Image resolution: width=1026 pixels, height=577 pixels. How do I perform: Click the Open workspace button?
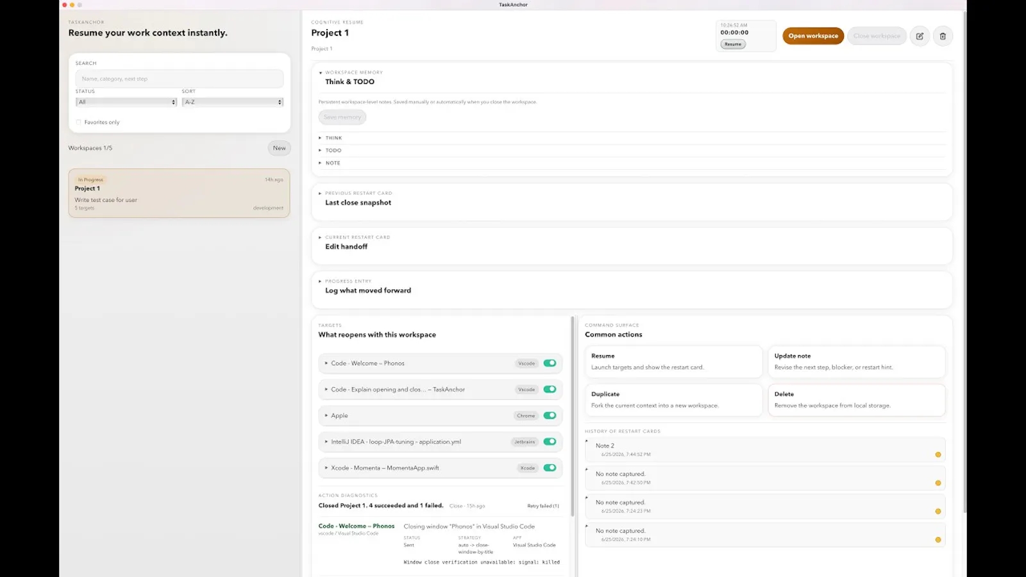pyautogui.click(x=813, y=36)
